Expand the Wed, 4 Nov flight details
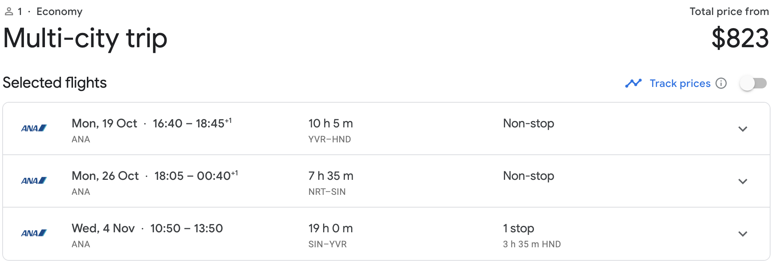The image size is (775, 269). tap(743, 234)
